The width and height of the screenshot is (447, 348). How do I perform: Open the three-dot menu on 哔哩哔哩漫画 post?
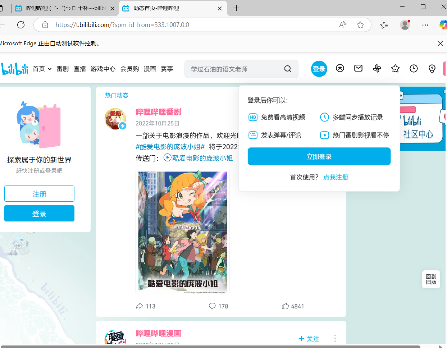click(x=335, y=338)
